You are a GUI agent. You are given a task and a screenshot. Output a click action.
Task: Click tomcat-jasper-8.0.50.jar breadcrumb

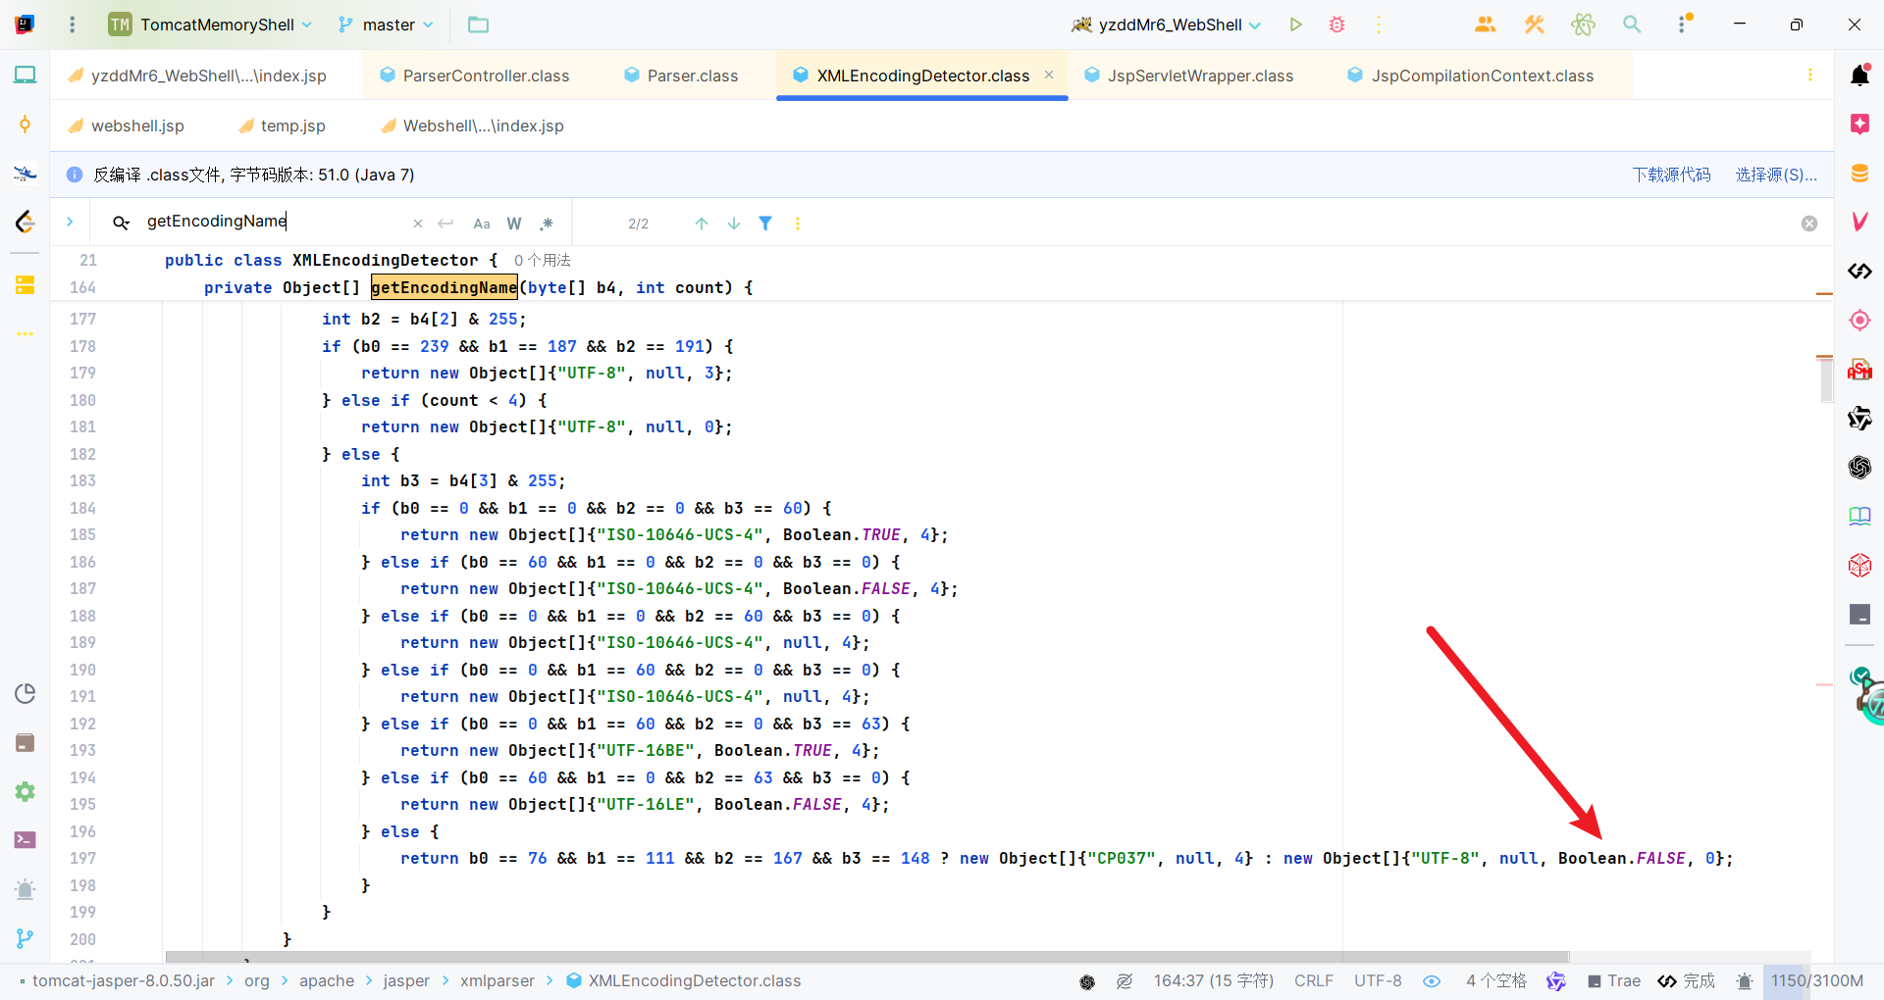point(123,980)
